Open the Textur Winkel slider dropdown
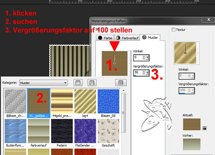The width and height of the screenshot is (215, 155). pos(193,76)
